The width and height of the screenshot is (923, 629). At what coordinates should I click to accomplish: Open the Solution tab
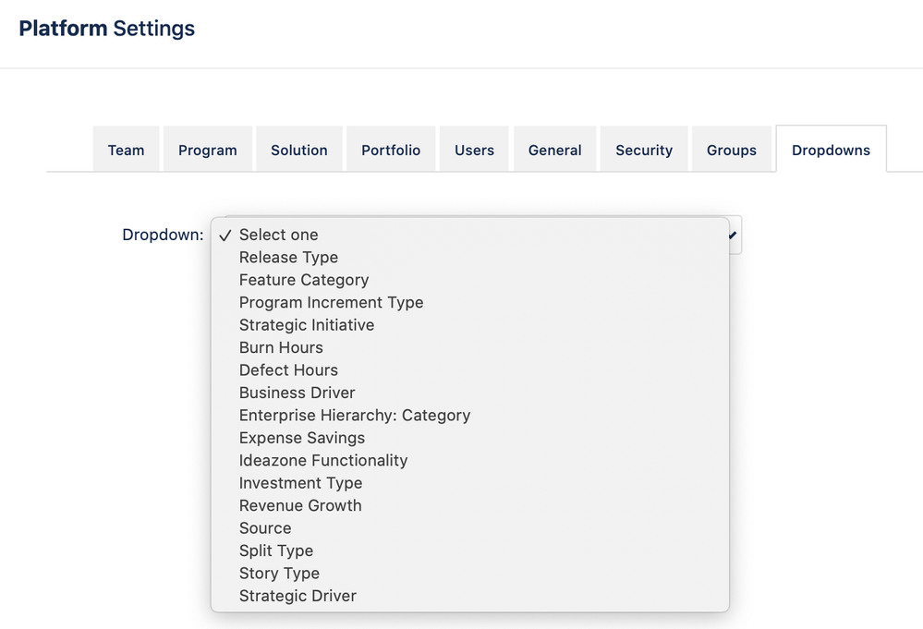click(298, 150)
